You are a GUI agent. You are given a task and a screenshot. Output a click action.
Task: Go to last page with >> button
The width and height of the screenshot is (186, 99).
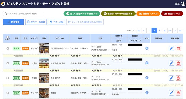click(180, 31)
